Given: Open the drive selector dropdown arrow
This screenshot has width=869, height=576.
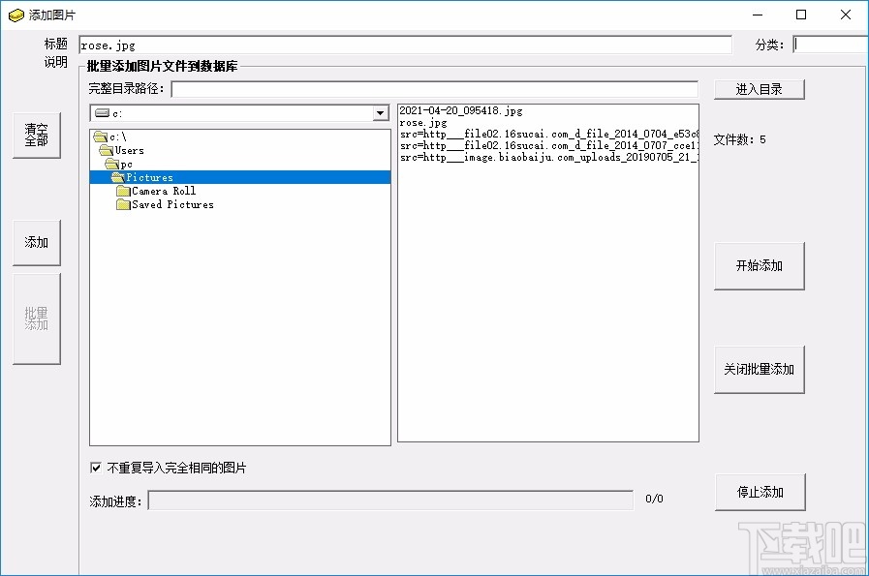Looking at the screenshot, I should [x=380, y=112].
